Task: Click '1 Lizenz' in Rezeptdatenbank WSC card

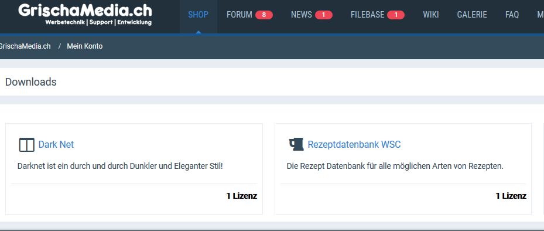Action: pos(511,196)
